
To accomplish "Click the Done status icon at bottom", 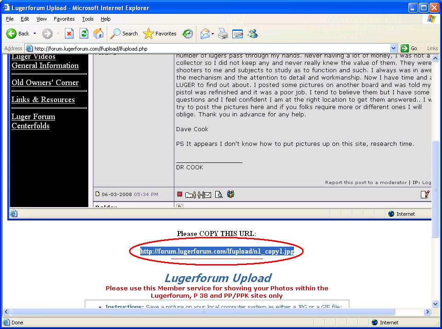I will 6,322.
